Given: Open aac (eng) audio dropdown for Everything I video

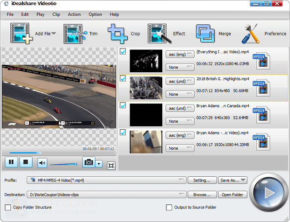Looking at the screenshot, I should click(180, 55).
